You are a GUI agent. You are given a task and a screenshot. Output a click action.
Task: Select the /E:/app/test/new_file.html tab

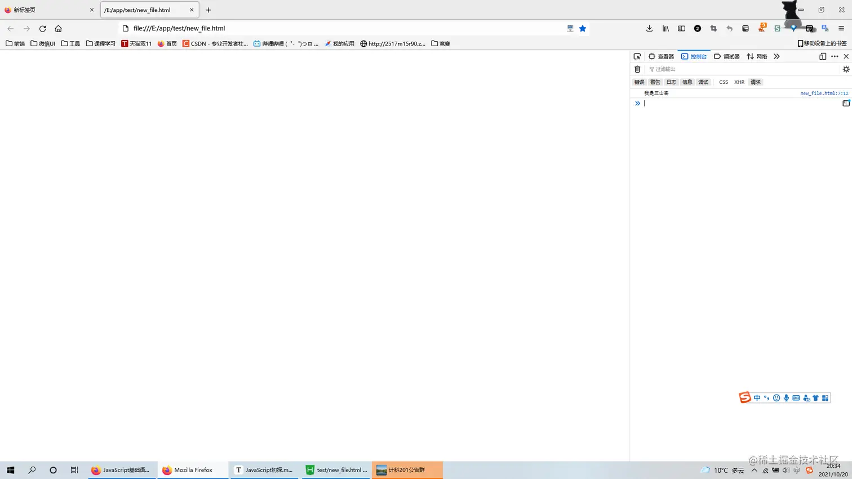(x=149, y=10)
